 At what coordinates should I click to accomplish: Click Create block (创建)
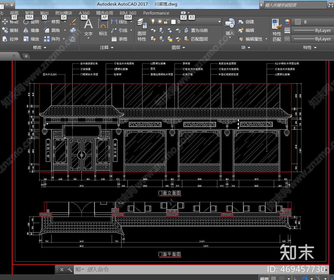(246, 22)
